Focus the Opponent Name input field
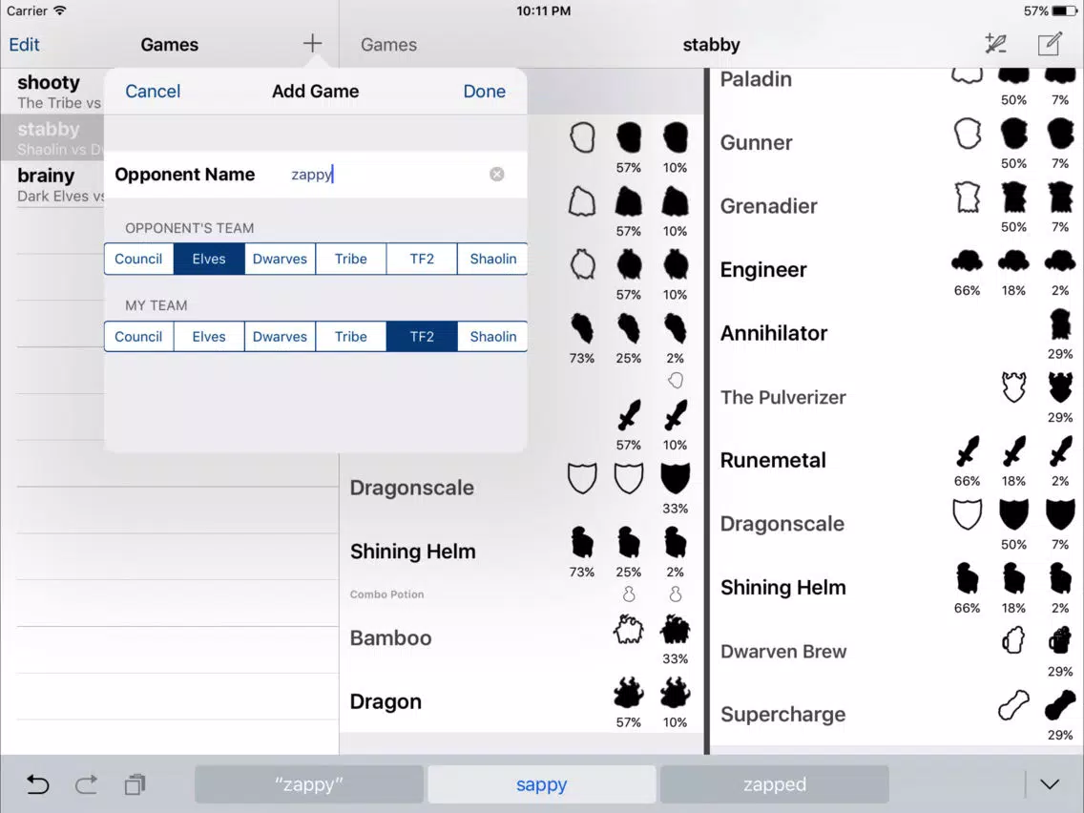This screenshot has width=1084, height=813. [387, 175]
